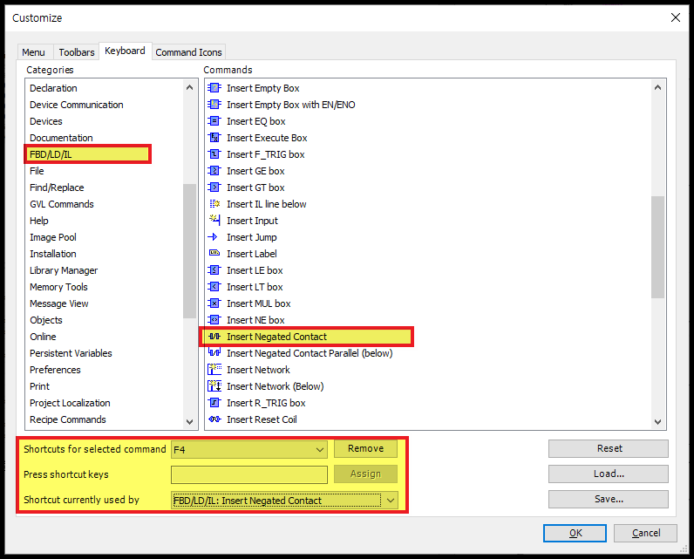Screen dimensions: 694x559
Task: Click the Insert EQ box icon
Action: coord(214,121)
